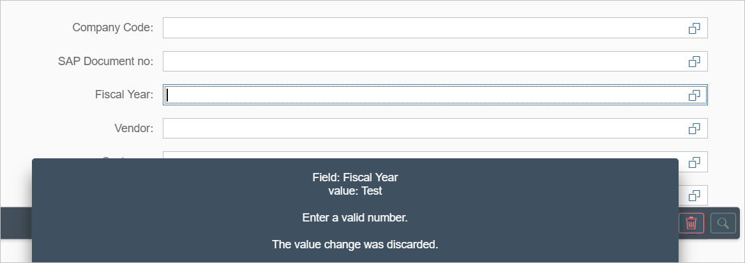Image resolution: width=745 pixels, height=263 pixels.
Task: Click the red trash delete icon
Action: click(x=691, y=223)
